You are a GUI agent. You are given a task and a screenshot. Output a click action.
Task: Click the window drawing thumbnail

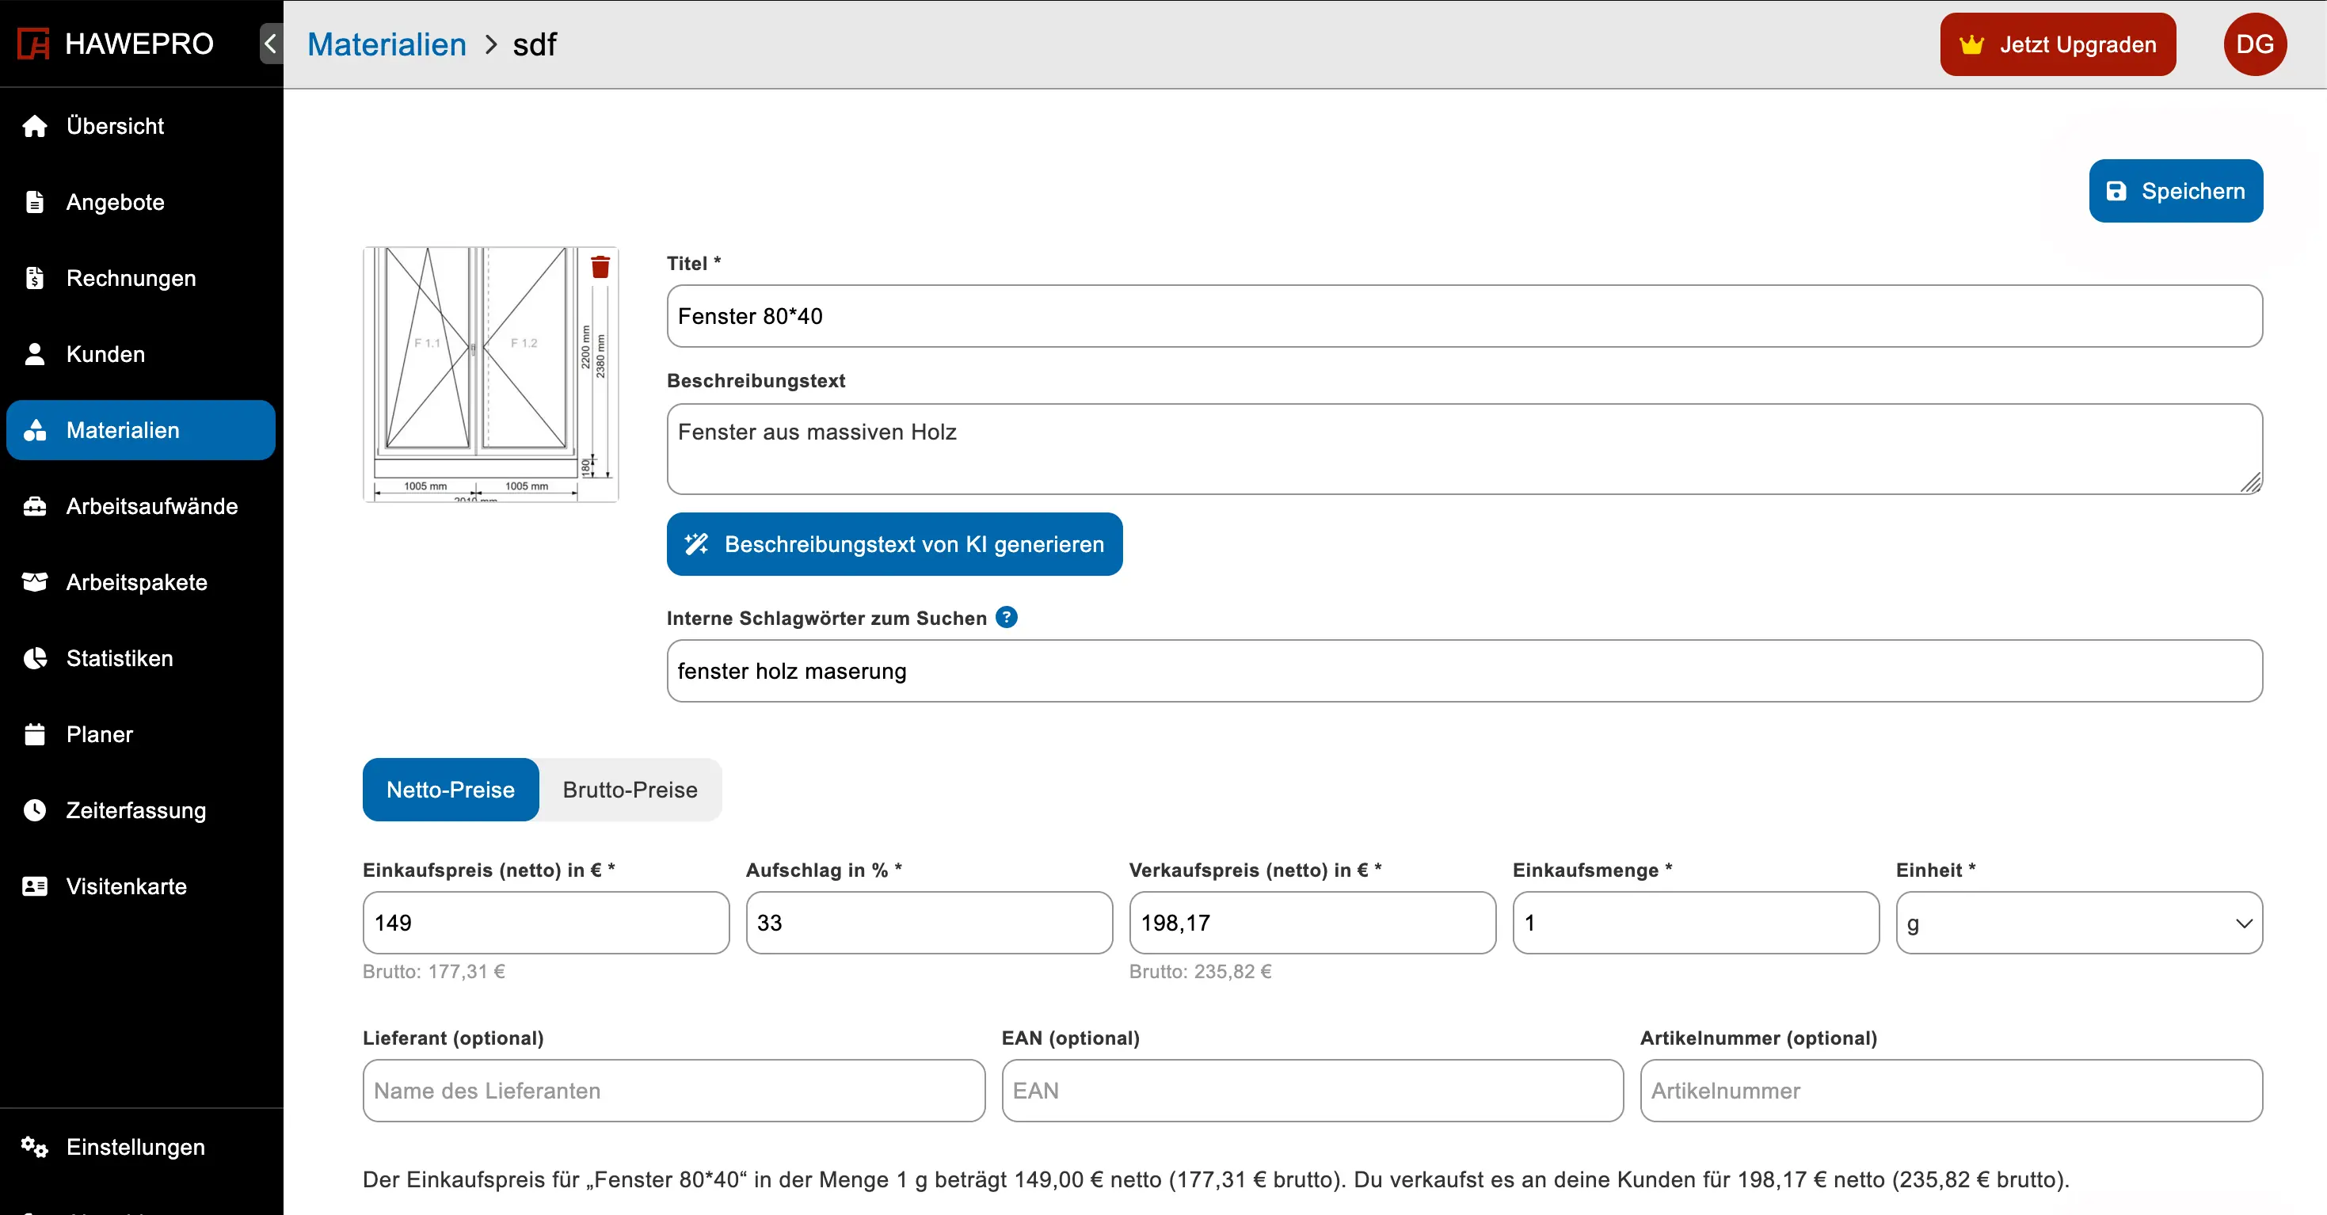[490, 374]
